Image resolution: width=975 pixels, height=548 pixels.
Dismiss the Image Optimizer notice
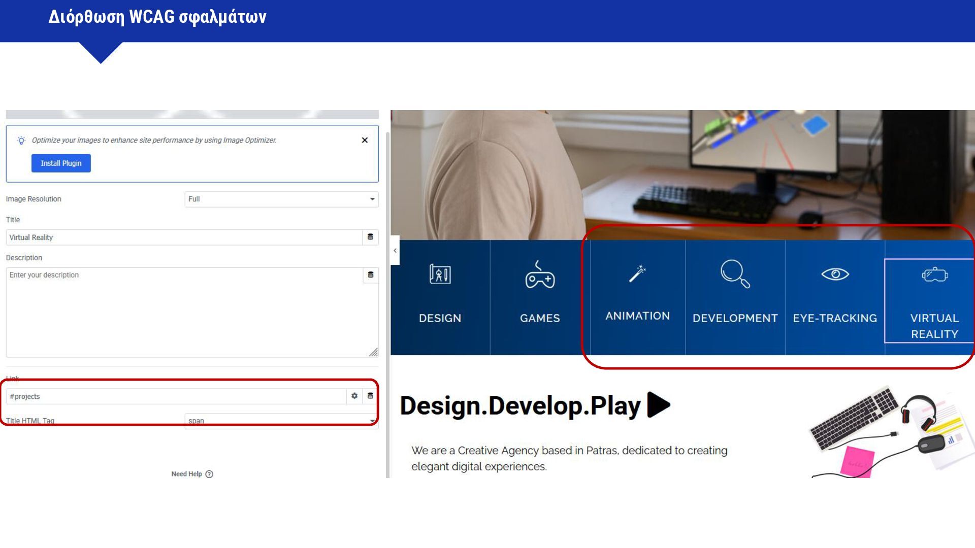click(365, 140)
